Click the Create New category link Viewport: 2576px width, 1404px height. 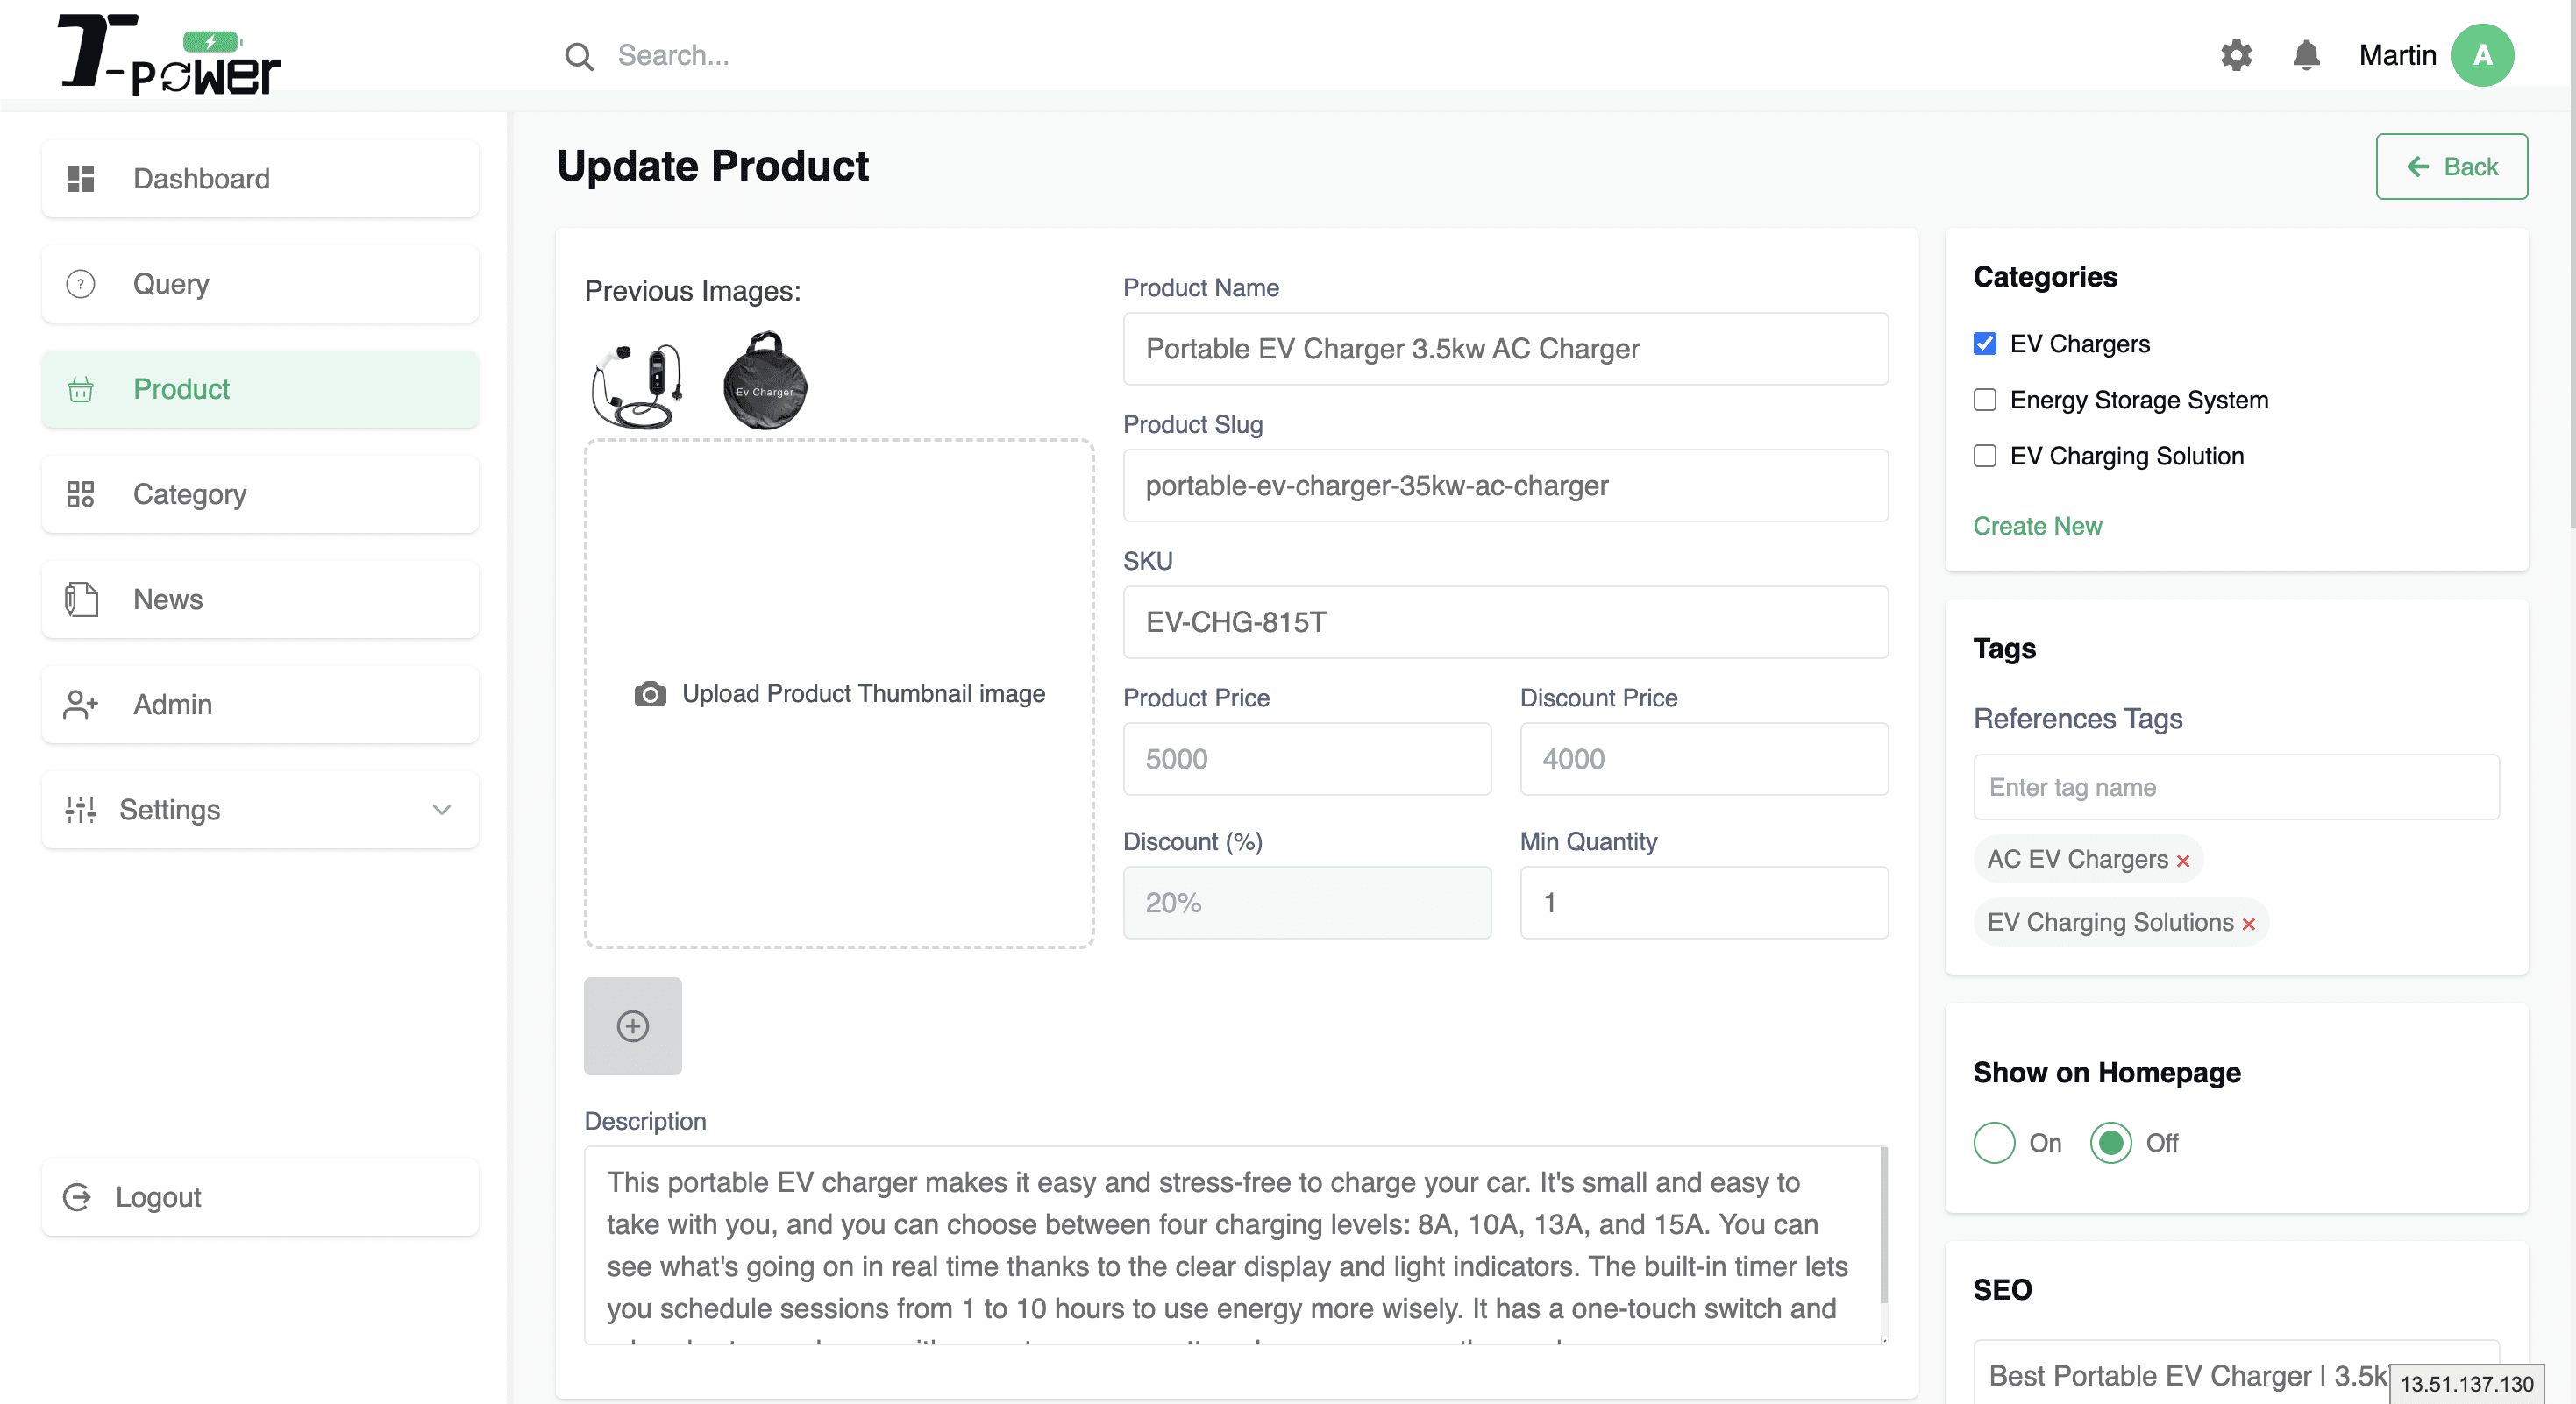coord(2037,526)
